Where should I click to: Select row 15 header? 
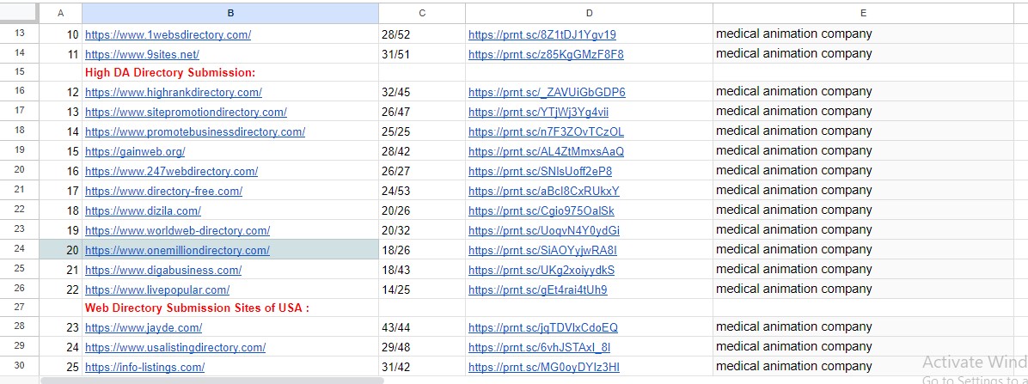click(x=20, y=72)
